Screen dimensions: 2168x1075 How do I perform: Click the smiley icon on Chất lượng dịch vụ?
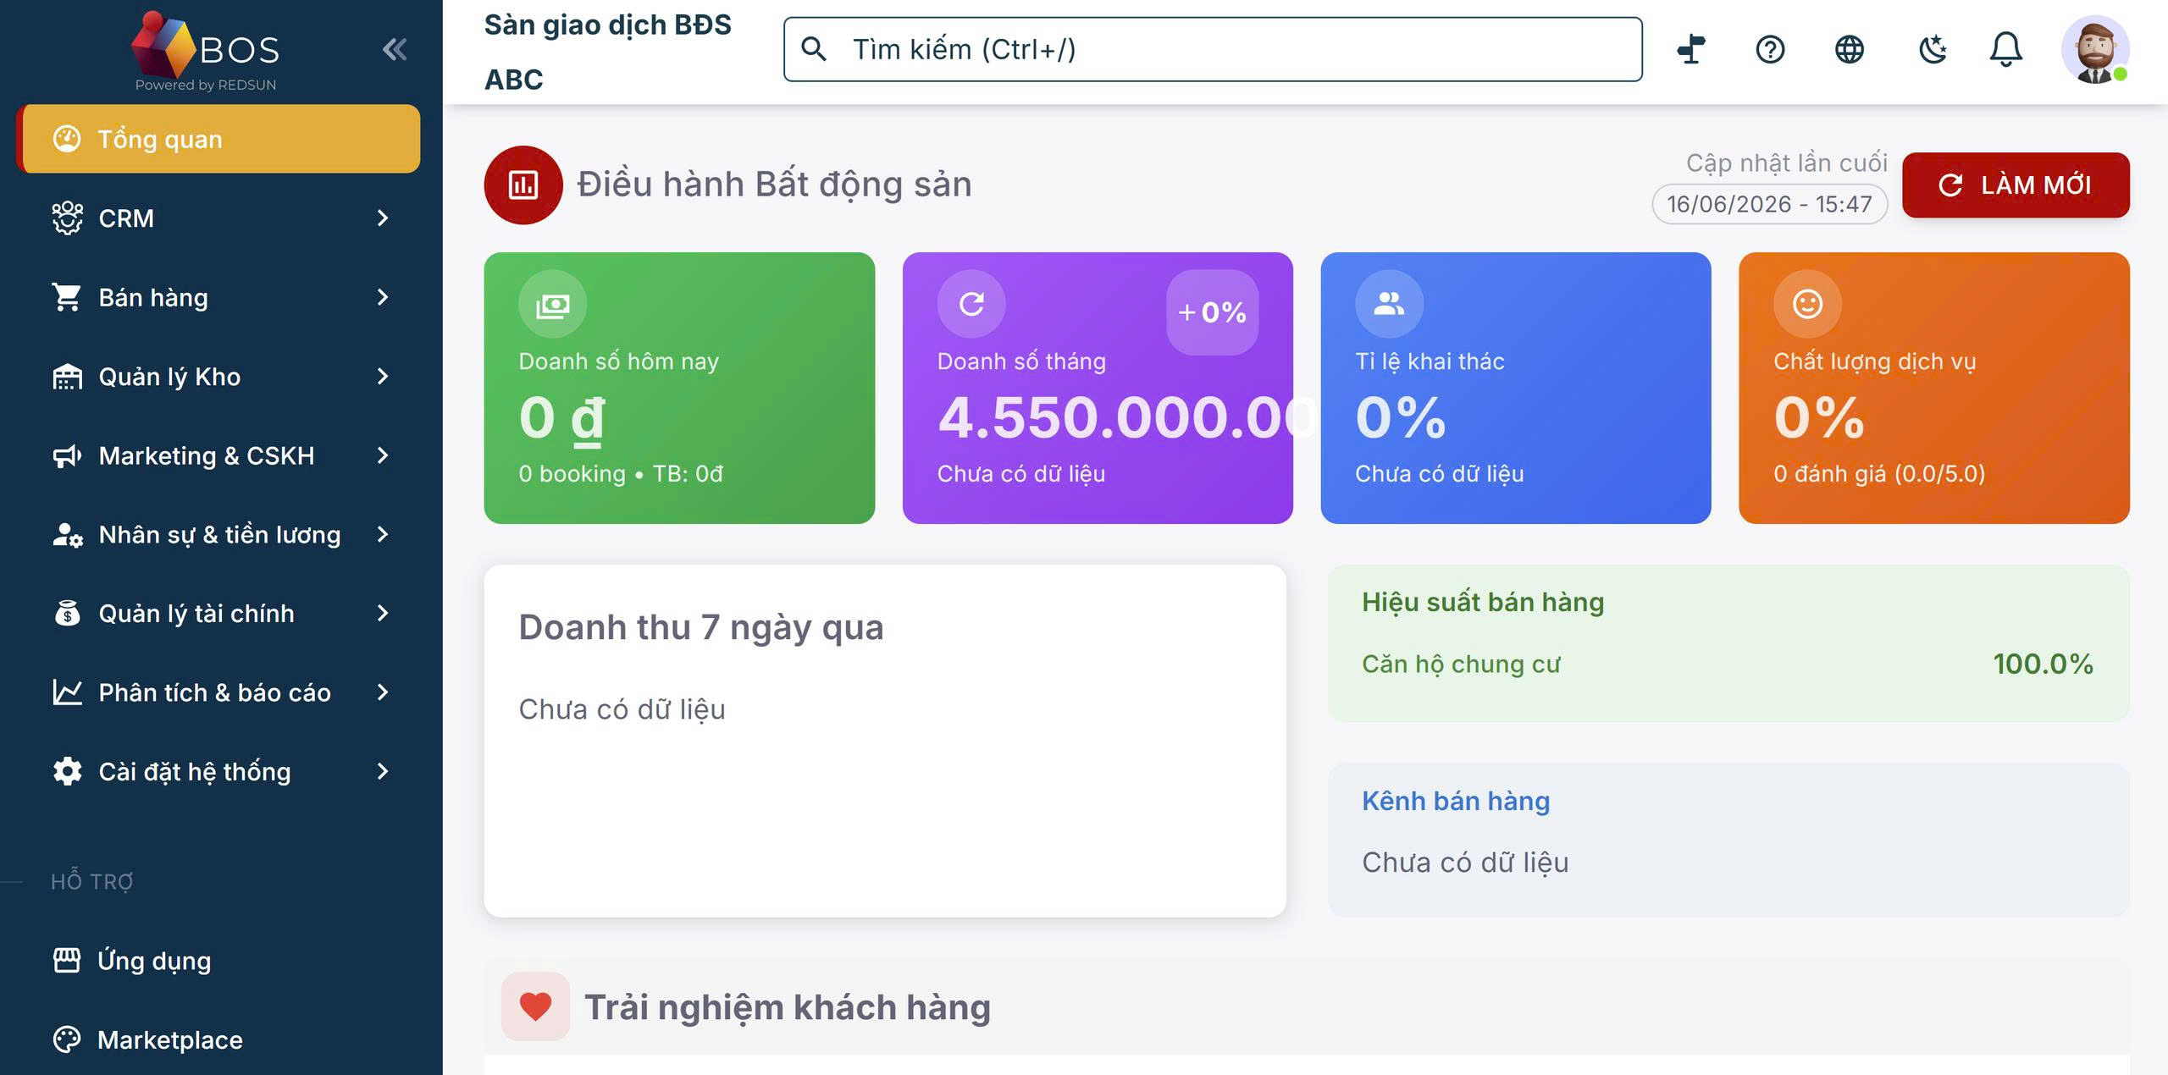[1807, 304]
